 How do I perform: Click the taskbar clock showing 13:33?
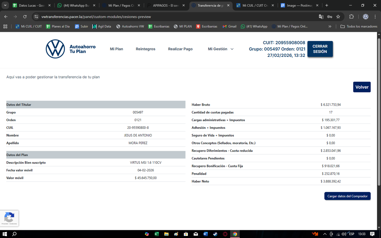[x=362, y=234]
